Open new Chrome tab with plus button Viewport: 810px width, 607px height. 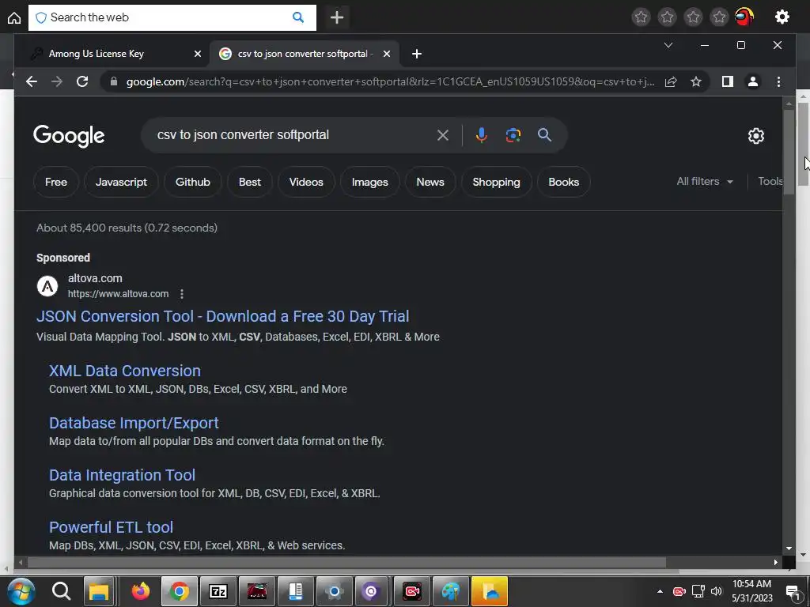(417, 54)
